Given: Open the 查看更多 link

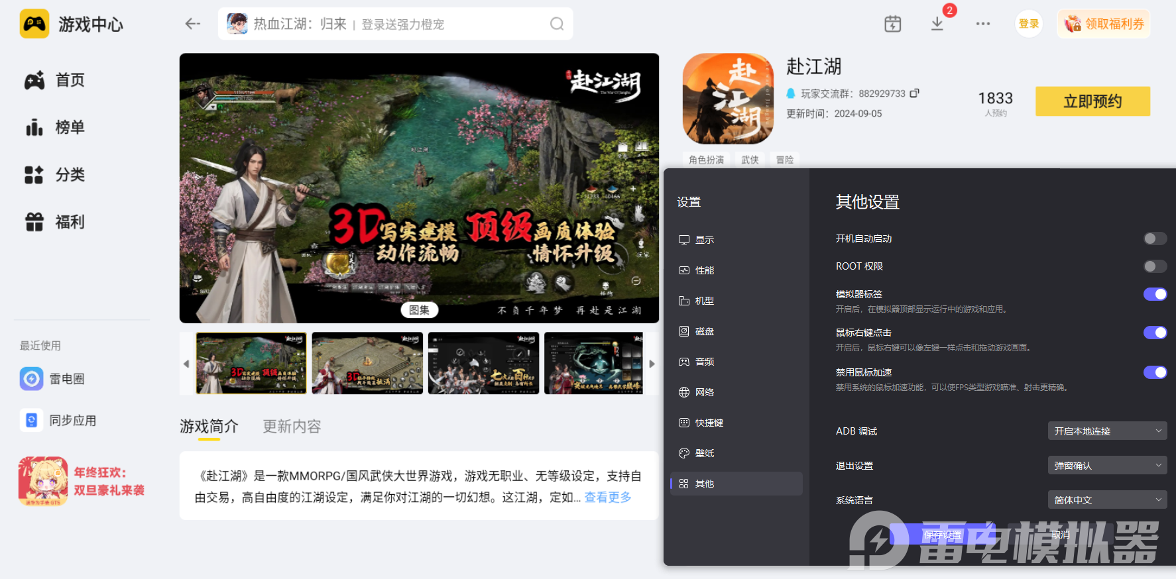Looking at the screenshot, I should [608, 497].
